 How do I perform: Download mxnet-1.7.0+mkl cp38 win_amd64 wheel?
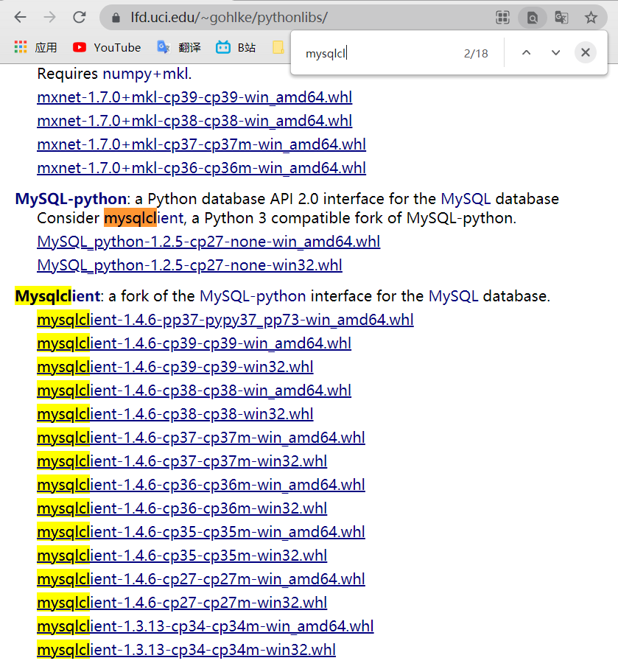(x=194, y=121)
